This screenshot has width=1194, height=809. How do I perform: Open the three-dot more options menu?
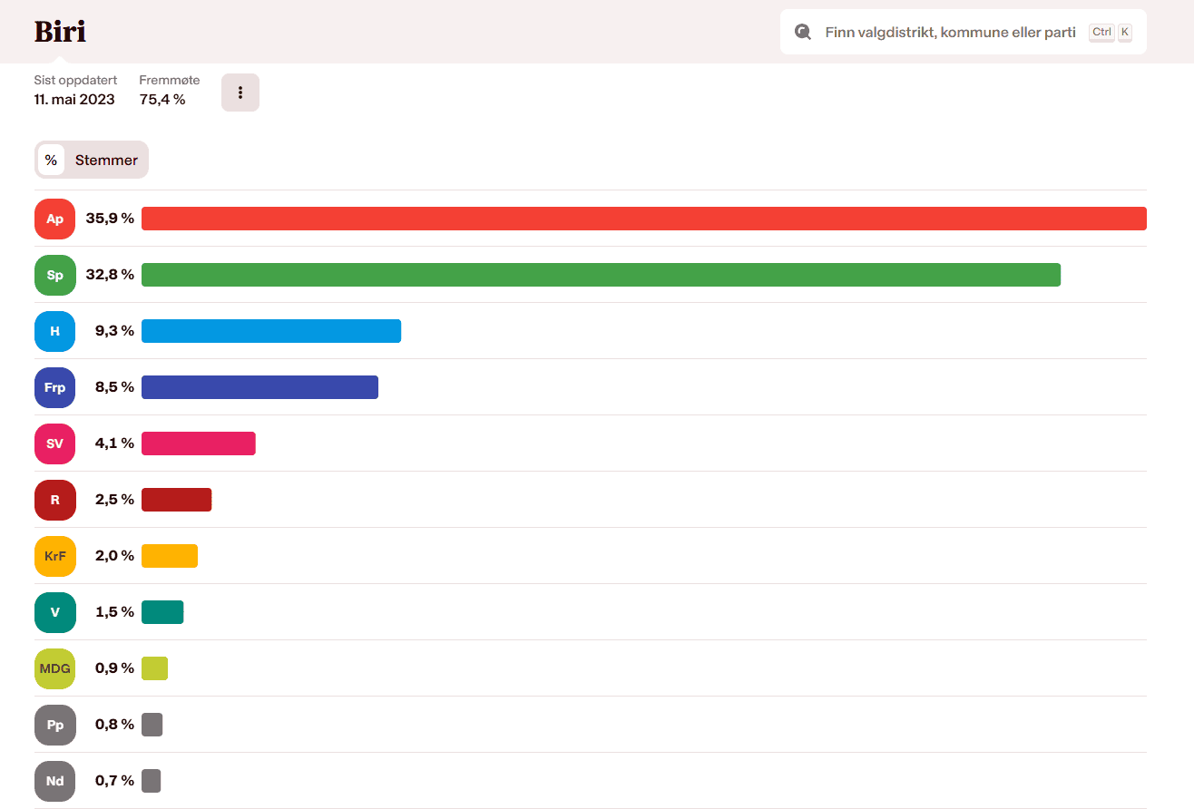(240, 93)
